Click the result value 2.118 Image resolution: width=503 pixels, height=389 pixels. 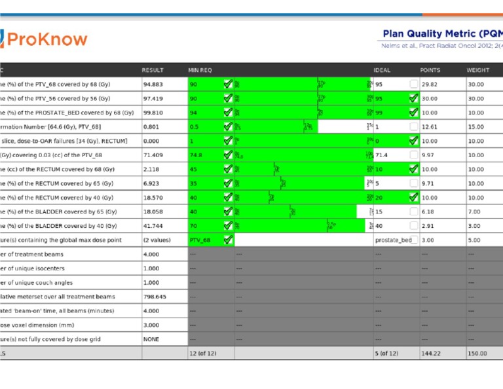(151, 170)
